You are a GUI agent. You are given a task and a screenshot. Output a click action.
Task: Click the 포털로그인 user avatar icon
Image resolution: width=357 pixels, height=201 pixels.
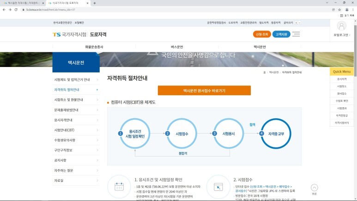point(341,26)
